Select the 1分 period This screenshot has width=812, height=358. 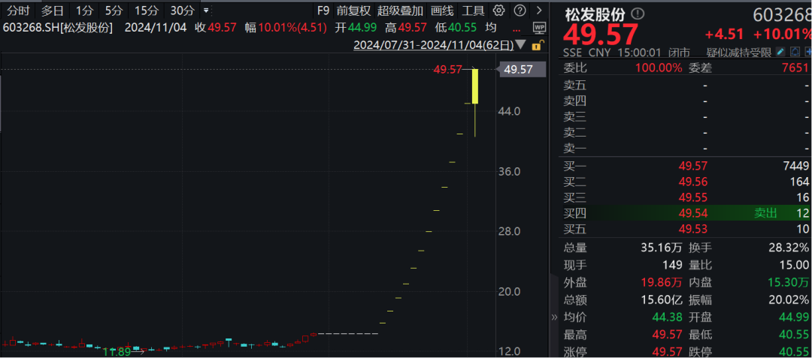84,11
